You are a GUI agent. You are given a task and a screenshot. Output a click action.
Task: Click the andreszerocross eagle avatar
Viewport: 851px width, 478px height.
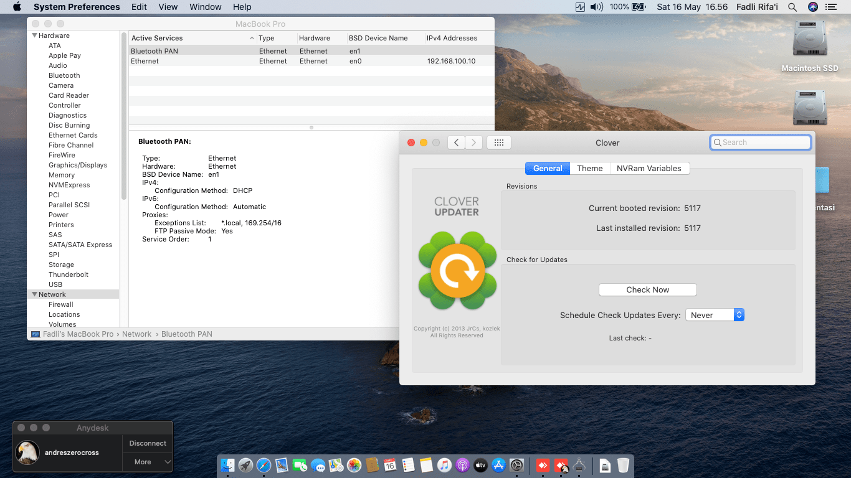pyautogui.click(x=28, y=452)
